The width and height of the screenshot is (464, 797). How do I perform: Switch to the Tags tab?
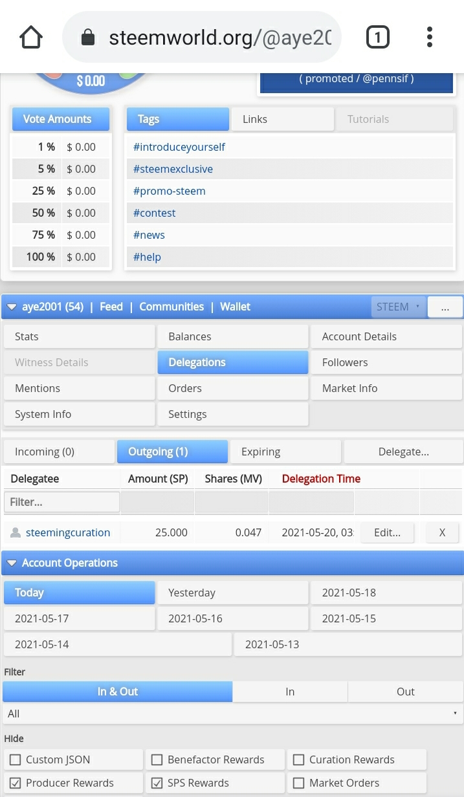click(178, 119)
